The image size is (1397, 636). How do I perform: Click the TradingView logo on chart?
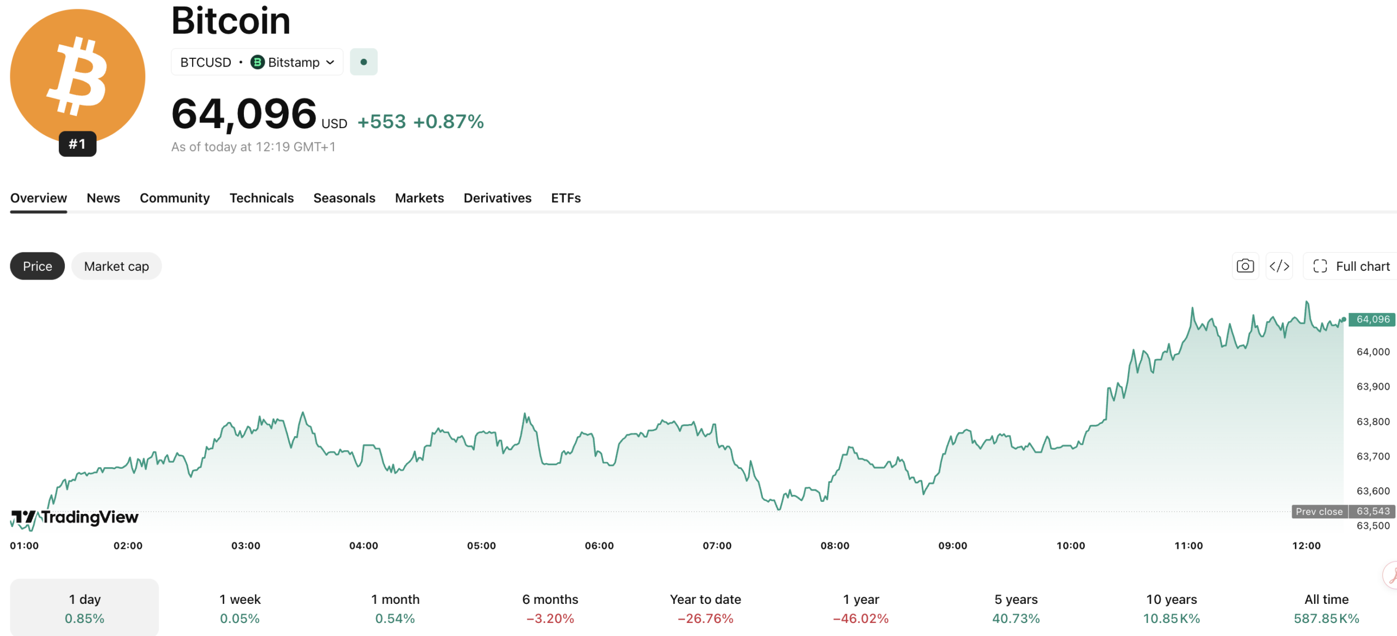75,517
